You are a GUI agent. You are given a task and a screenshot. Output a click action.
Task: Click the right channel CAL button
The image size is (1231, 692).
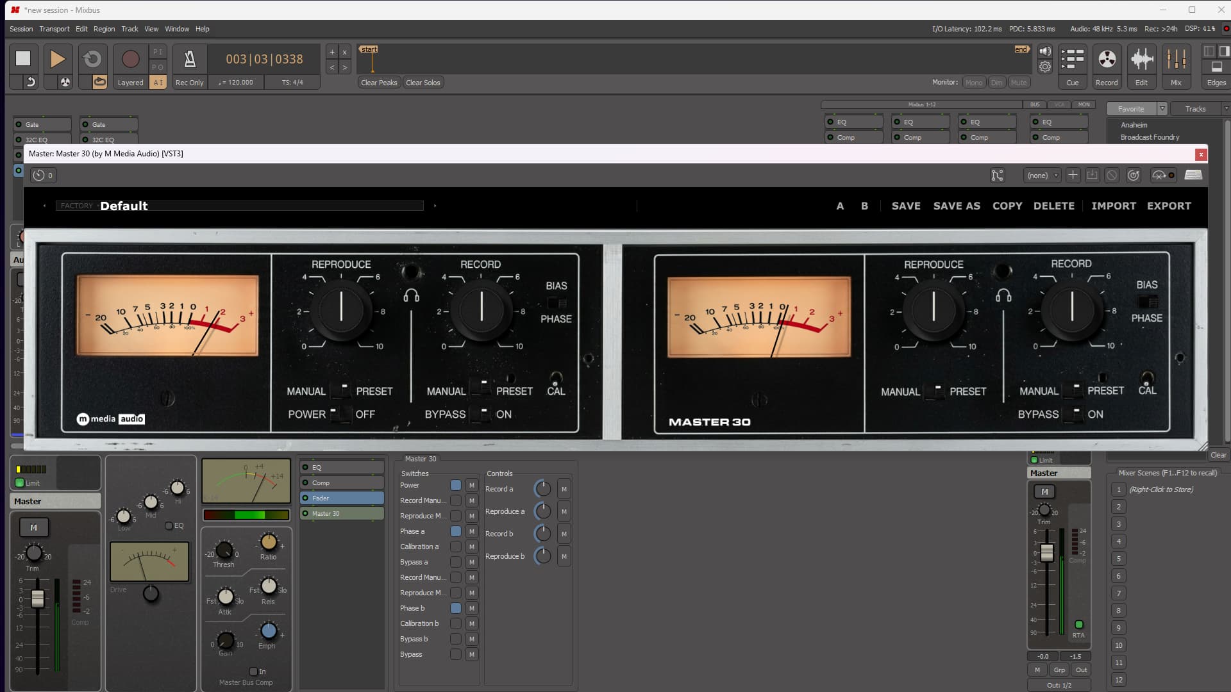[1147, 379]
